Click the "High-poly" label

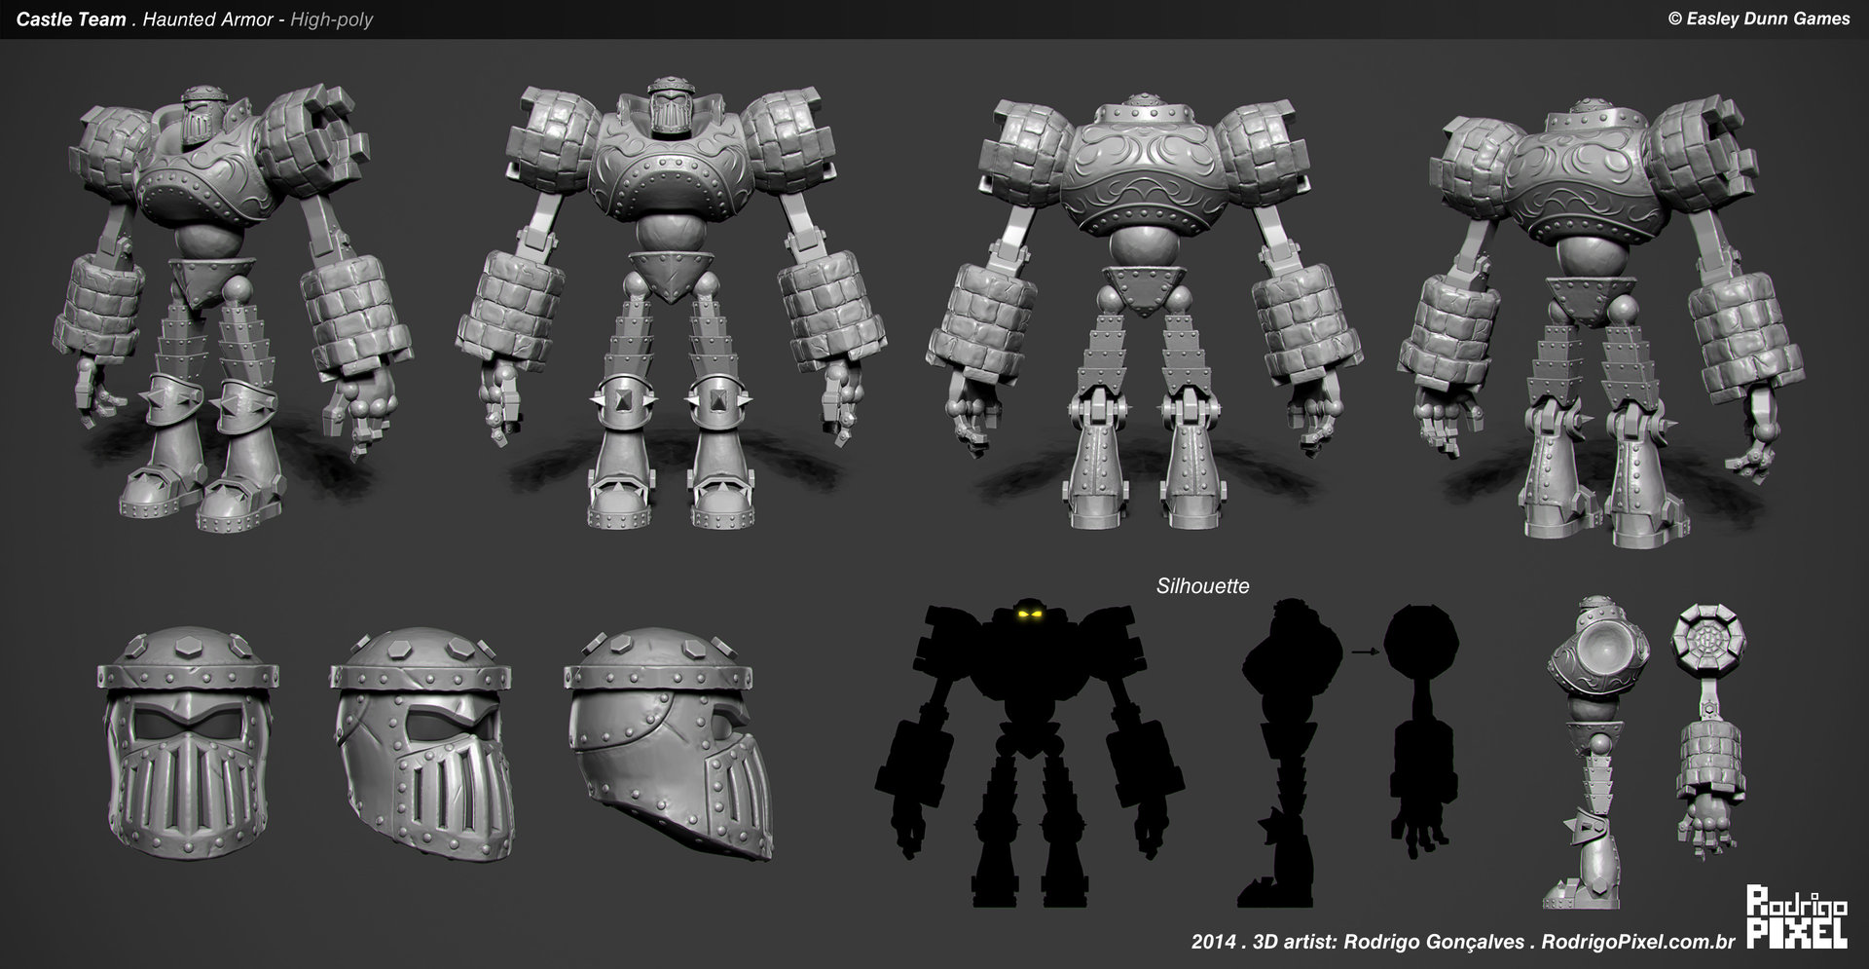(x=332, y=19)
